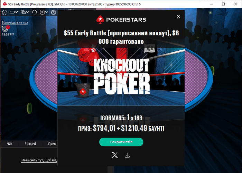This screenshot has width=242, height=173.
Task: Maximize the PokerStars table window
Action: coord(223,4)
